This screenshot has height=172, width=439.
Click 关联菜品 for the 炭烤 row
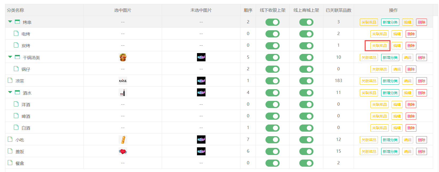(x=379, y=46)
